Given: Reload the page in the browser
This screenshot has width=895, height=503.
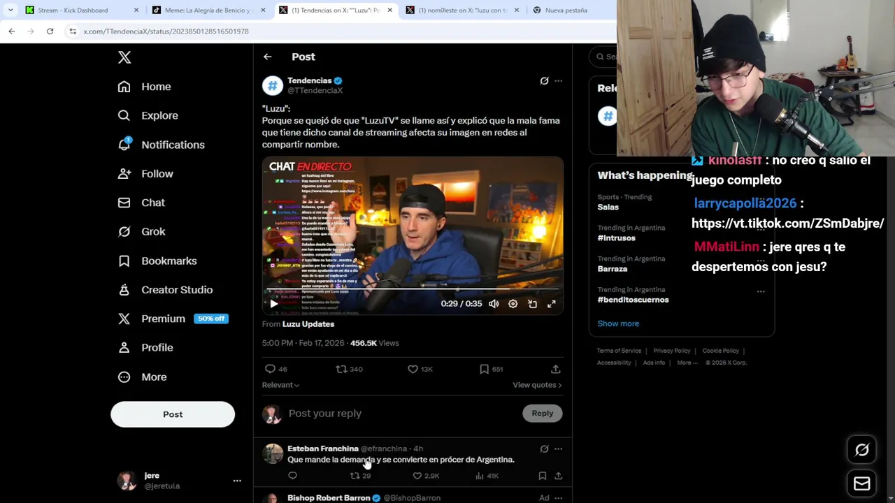Looking at the screenshot, I should tap(50, 31).
